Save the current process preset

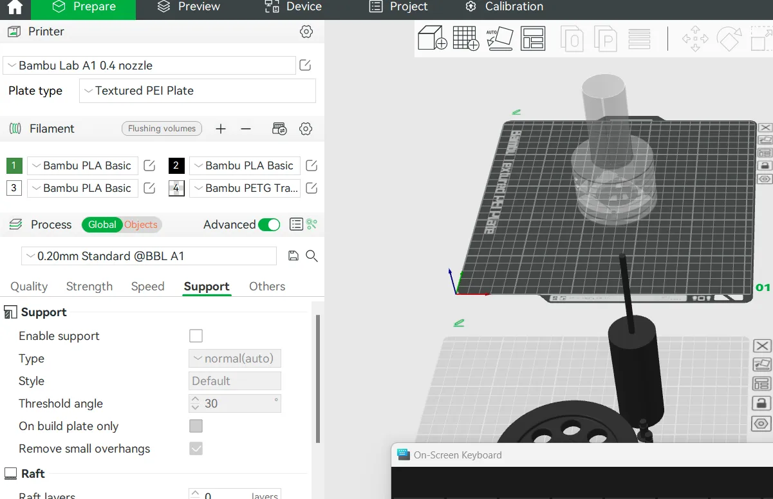293,256
